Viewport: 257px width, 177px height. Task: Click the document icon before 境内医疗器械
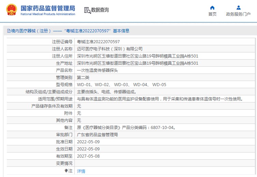click(9, 31)
